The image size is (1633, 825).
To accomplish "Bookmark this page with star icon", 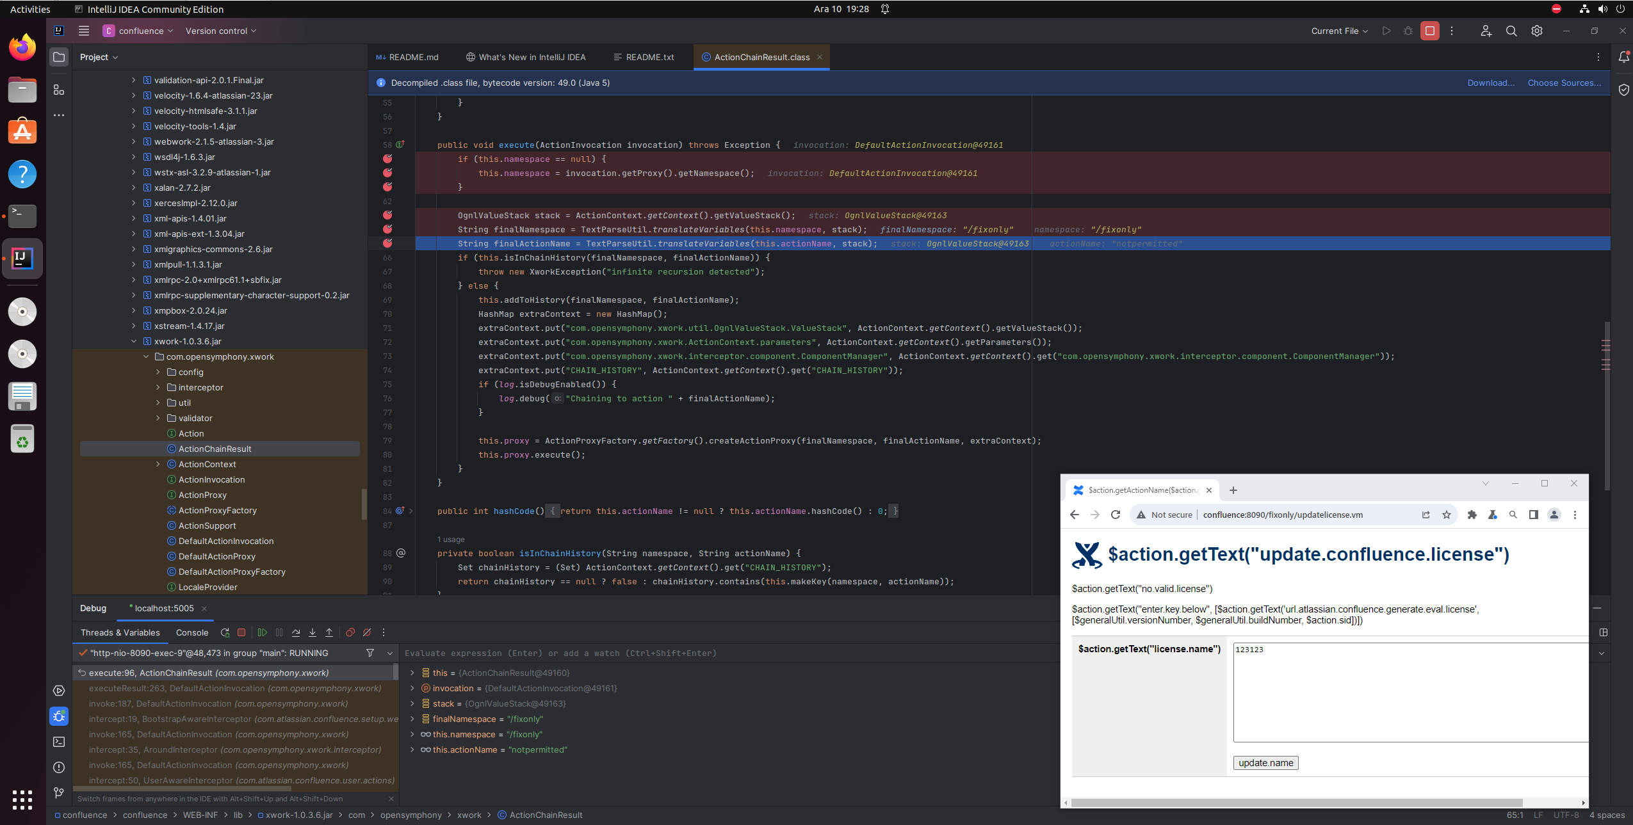I will click(1447, 515).
